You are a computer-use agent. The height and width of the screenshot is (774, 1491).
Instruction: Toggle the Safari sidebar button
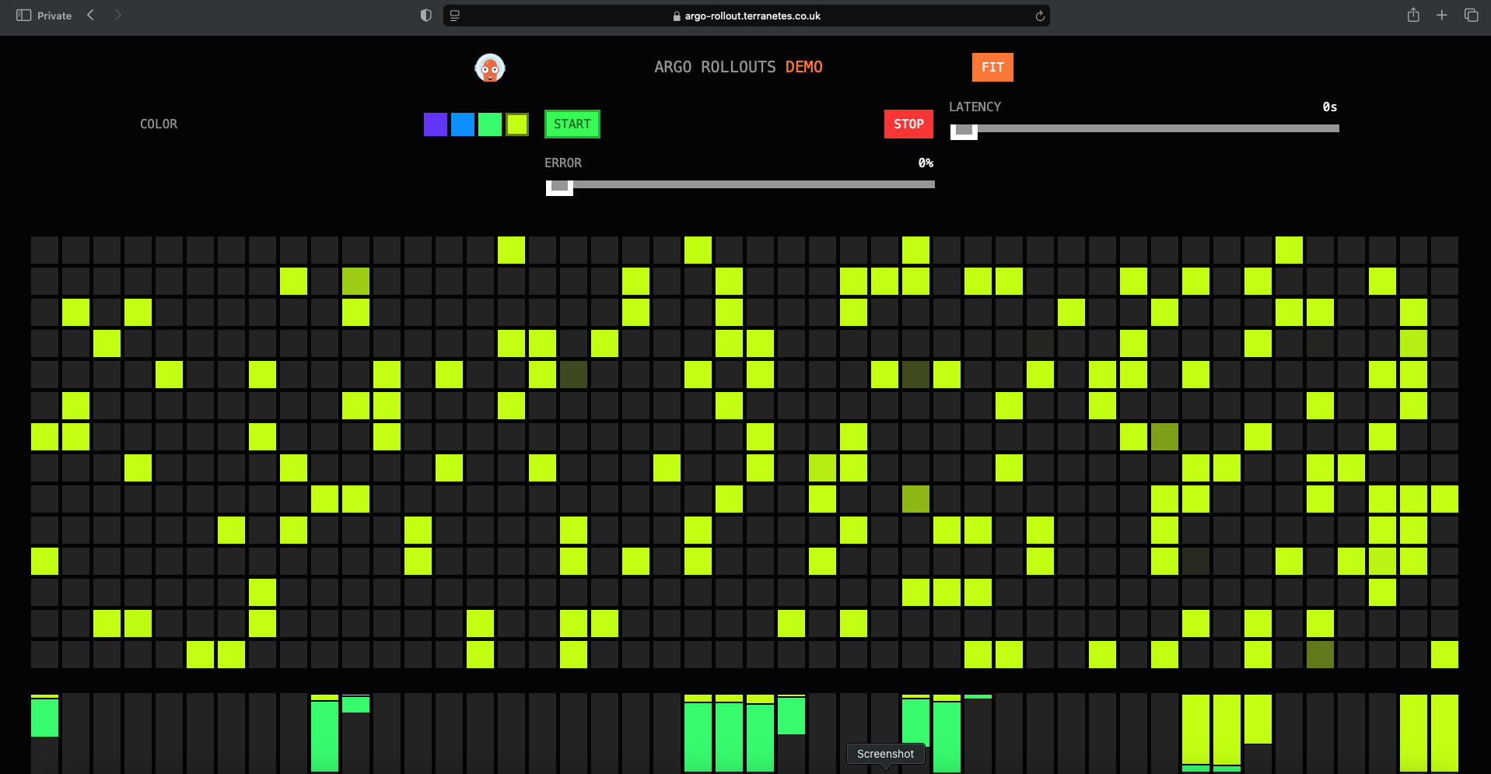pyautogui.click(x=23, y=16)
